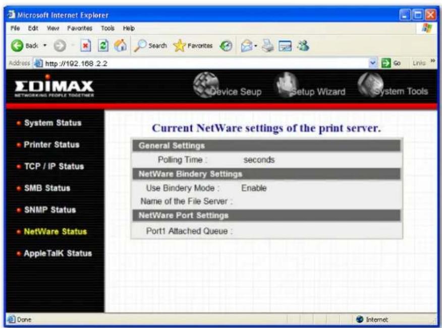Click the Forward arrow icon
Viewport: 442px width, 328px height.
pos(60,46)
